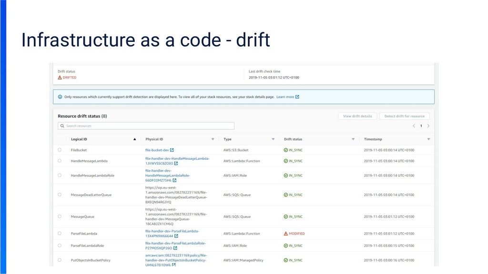Click IN_SYNC check icon for MessageQueue
488x274 pixels.
coord(286,216)
